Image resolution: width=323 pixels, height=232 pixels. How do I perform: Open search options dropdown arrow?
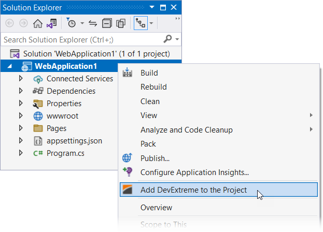click(x=177, y=39)
